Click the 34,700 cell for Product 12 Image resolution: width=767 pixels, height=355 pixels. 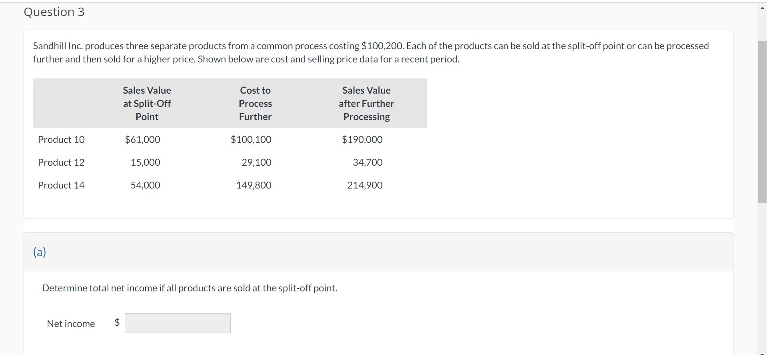click(368, 162)
